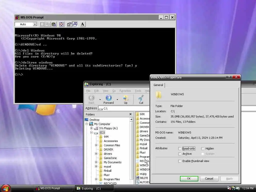Select Accessories folder in the tree
The width and height of the screenshot is (256, 192).
tap(111, 141)
